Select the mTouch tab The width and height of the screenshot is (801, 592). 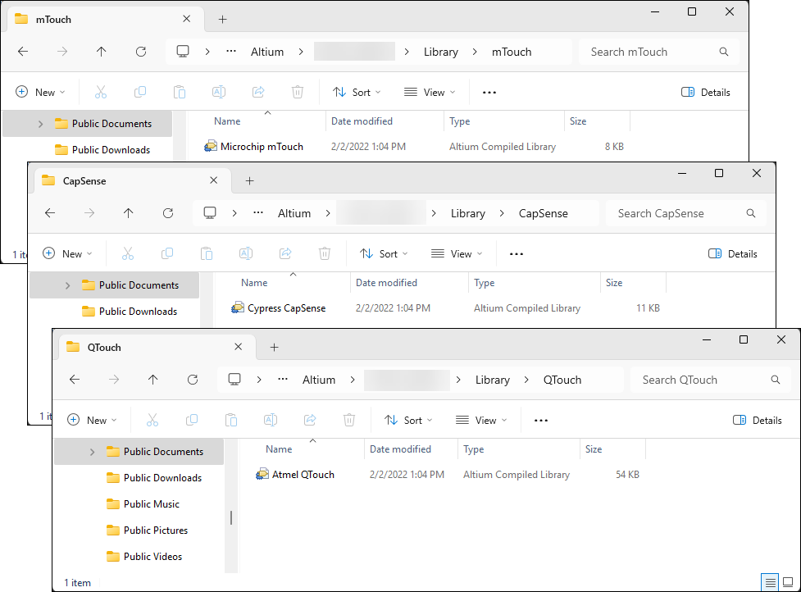[105, 20]
